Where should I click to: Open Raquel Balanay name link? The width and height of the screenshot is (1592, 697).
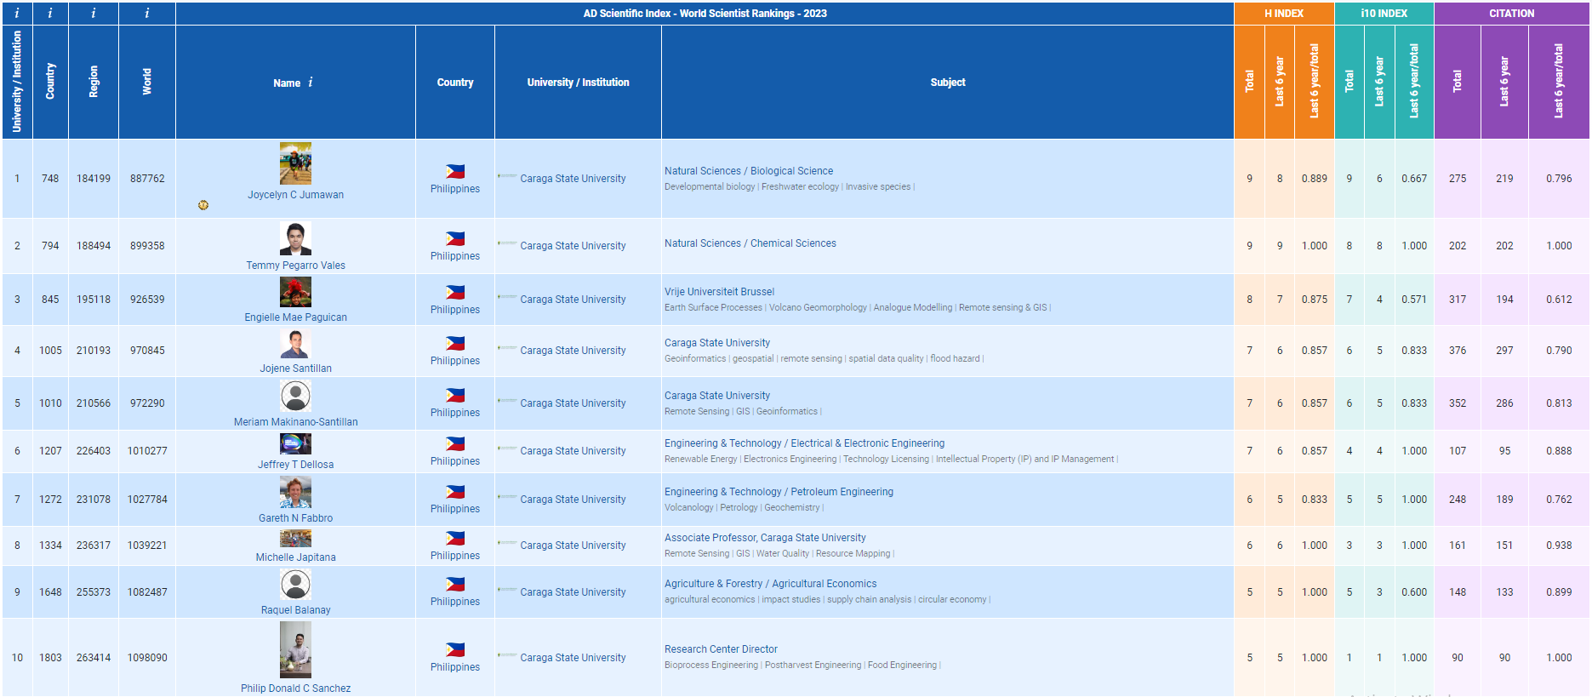pos(296,610)
